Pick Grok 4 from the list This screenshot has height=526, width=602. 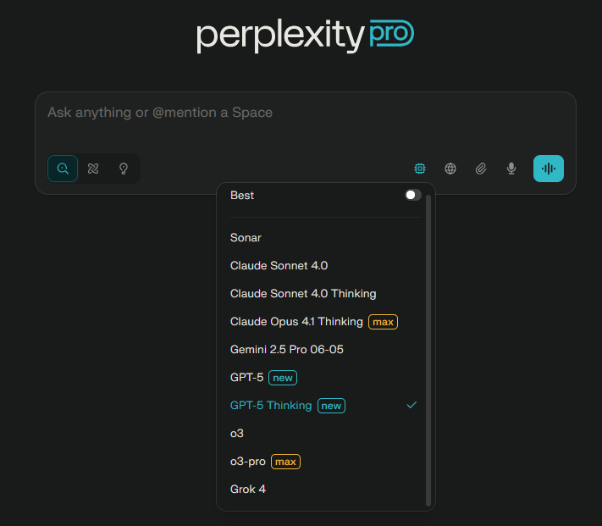(326, 489)
